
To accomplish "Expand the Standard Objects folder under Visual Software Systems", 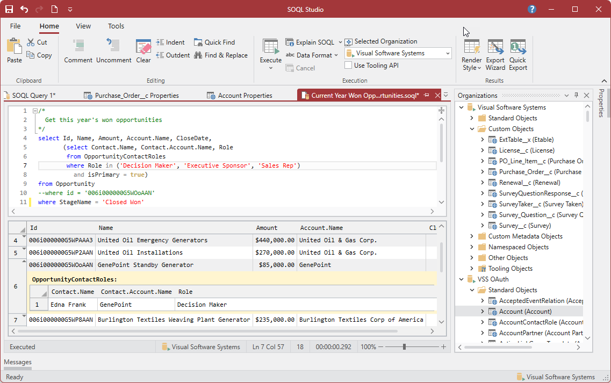I will (x=472, y=118).
